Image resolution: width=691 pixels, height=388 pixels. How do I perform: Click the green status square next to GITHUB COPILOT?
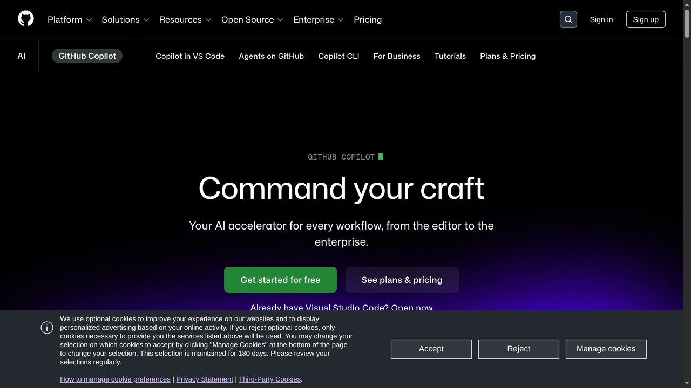coord(381,156)
